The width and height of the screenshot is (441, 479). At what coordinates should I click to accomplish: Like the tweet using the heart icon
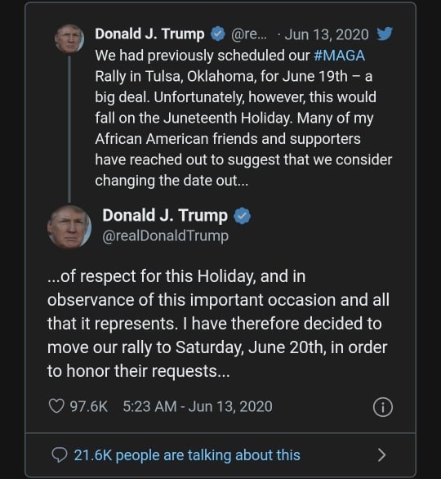(x=56, y=406)
